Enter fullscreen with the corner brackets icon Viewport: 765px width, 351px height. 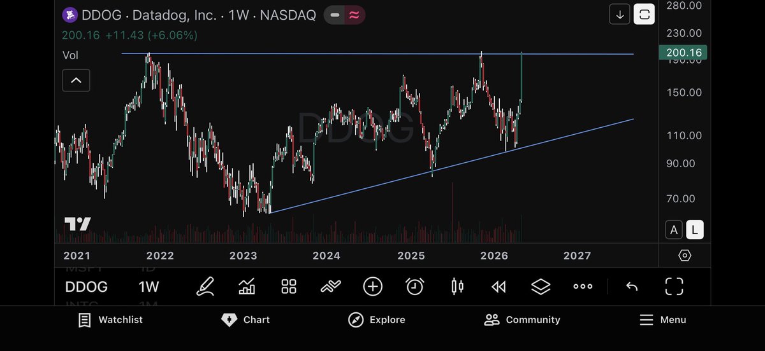point(674,287)
